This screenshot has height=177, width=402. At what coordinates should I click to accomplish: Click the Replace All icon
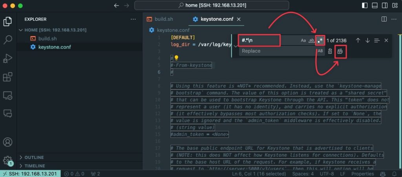340,51
